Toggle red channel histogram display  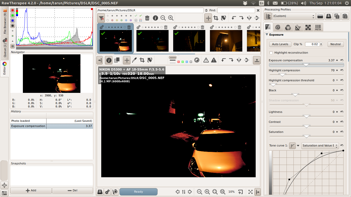tap(13, 10)
